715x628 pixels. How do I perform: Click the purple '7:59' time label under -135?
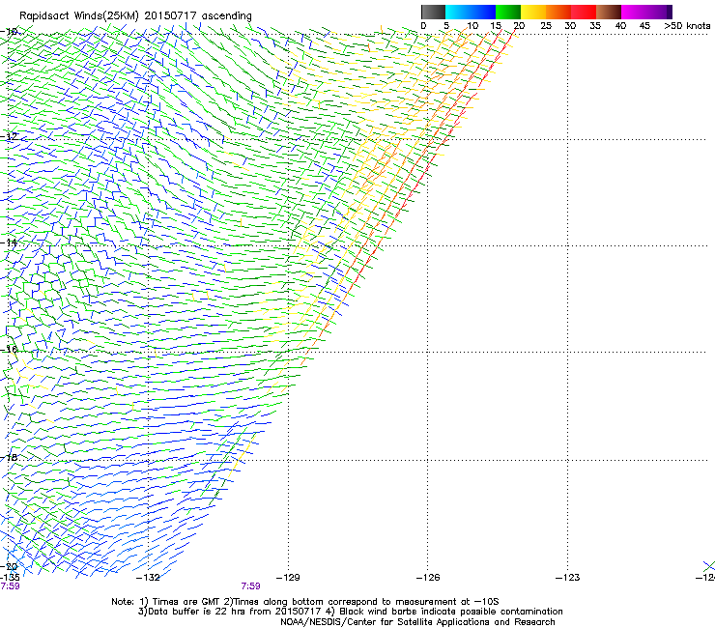(10, 586)
